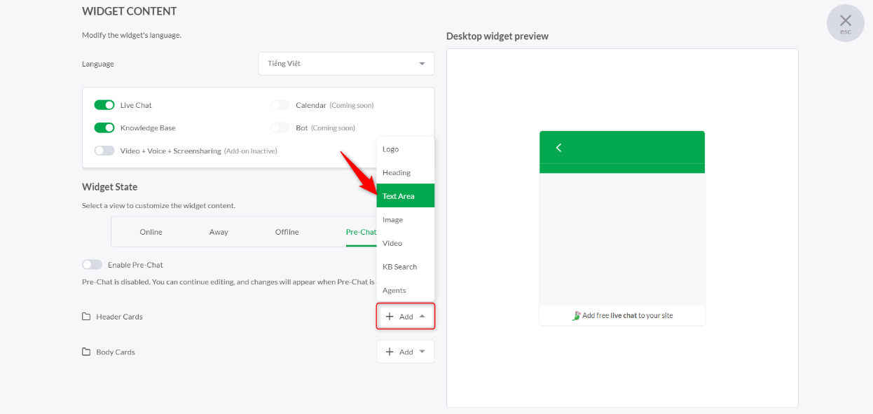Open the Language dropdown showing Tiếng Việt
Screen dimensions: 873x414
pos(346,64)
